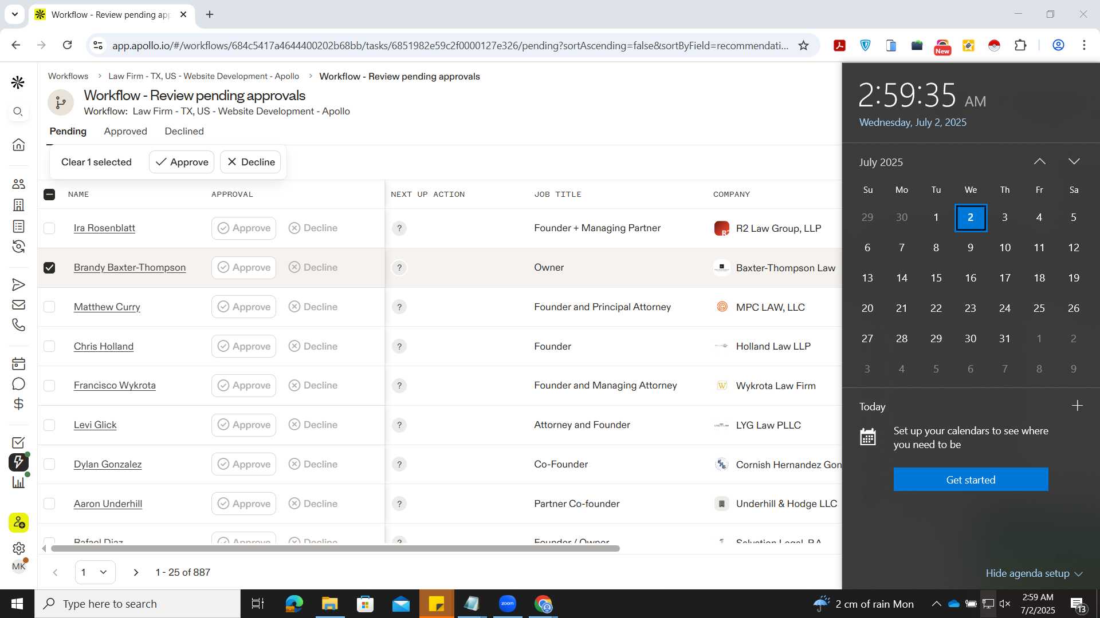Go to next month in calendar

1074,162
